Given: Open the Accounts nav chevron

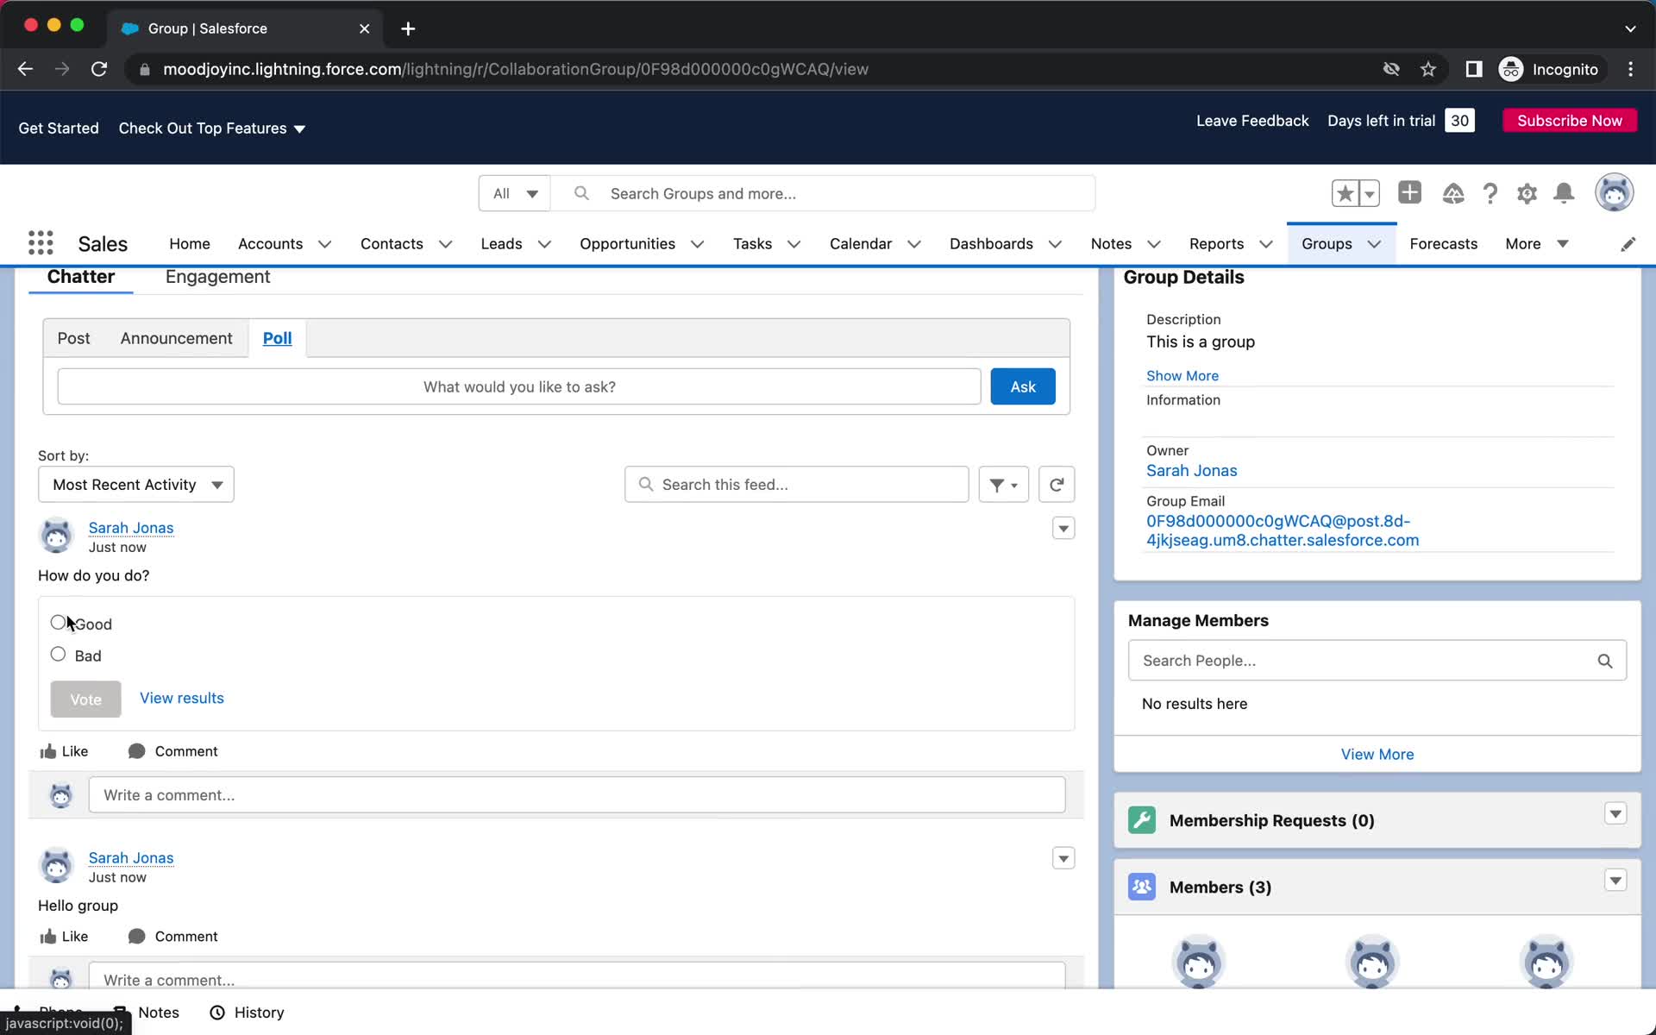Looking at the screenshot, I should click(x=325, y=244).
